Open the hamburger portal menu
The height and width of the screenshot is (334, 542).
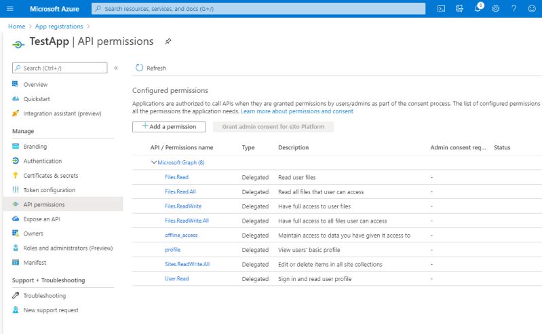pyautogui.click(x=9, y=9)
